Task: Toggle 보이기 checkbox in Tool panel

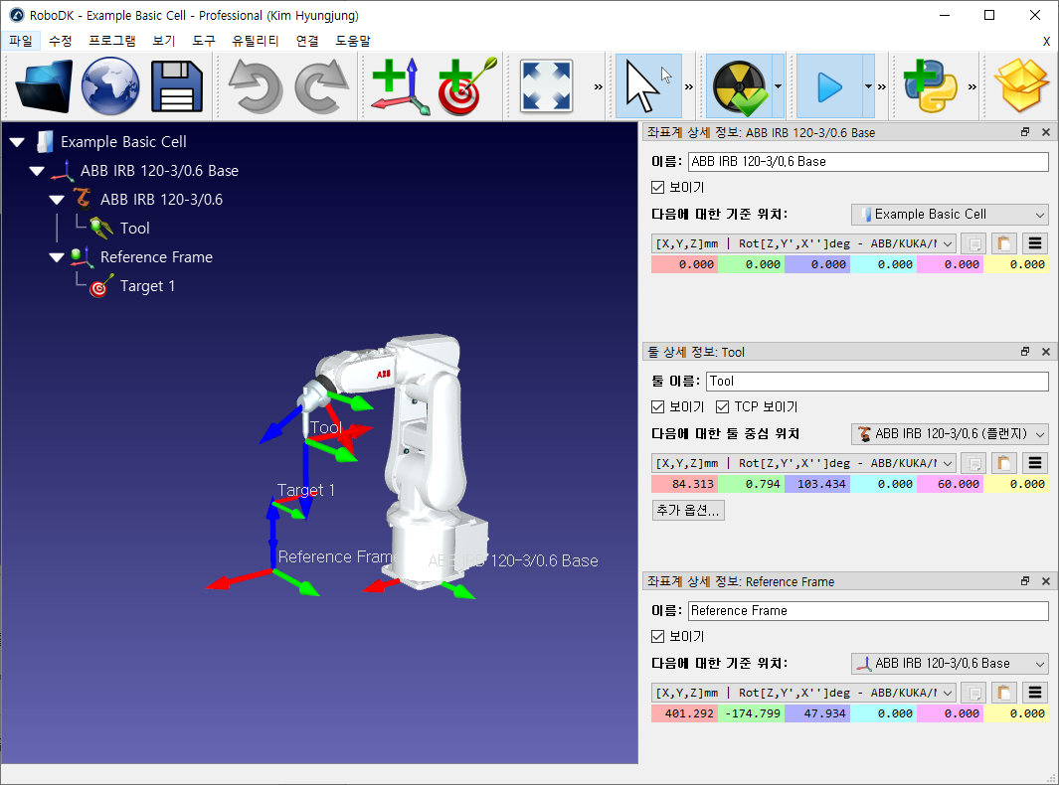Action: [658, 407]
